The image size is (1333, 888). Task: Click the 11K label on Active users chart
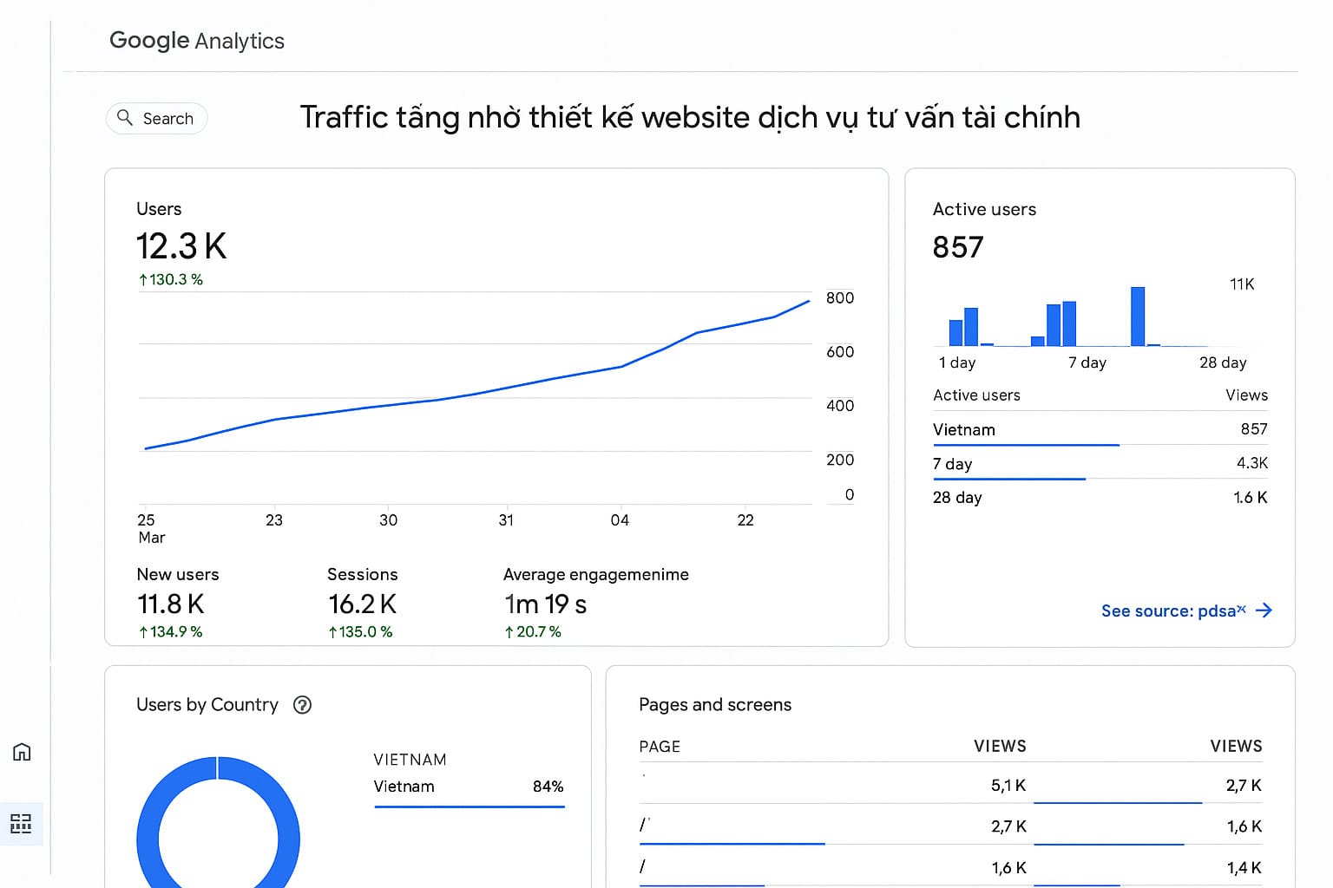point(1242,284)
